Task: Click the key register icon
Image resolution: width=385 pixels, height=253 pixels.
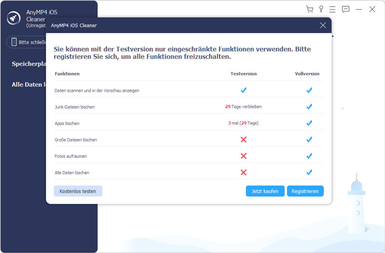Action: pos(321,9)
